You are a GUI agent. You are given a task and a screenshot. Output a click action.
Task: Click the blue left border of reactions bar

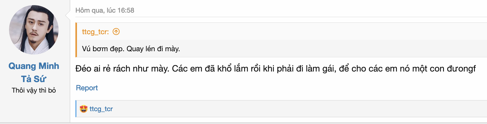pos(76,109)
